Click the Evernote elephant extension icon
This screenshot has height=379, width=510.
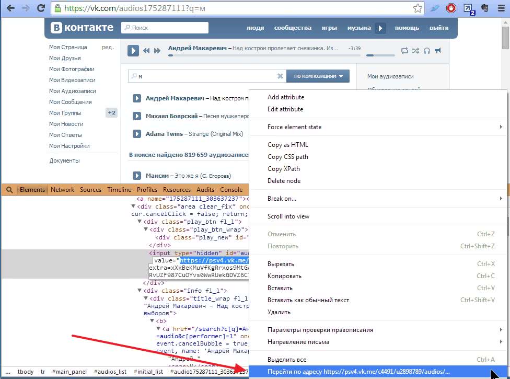click(484, 8)
